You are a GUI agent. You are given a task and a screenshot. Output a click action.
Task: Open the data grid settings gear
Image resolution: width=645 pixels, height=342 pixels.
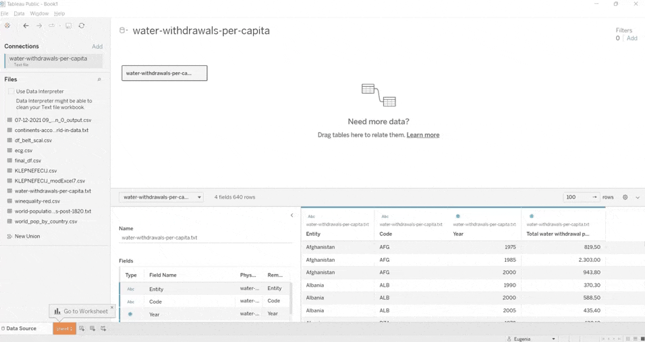tap(625, 197)
